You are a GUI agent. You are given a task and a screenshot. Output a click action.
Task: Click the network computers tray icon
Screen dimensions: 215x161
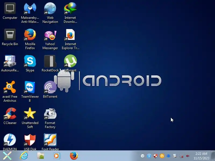pos(175,156)
